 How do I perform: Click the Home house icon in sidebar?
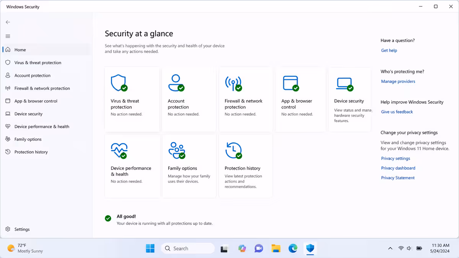[8, 50]
